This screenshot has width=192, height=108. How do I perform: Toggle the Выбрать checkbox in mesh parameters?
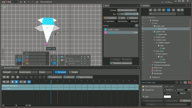(165, 90)
